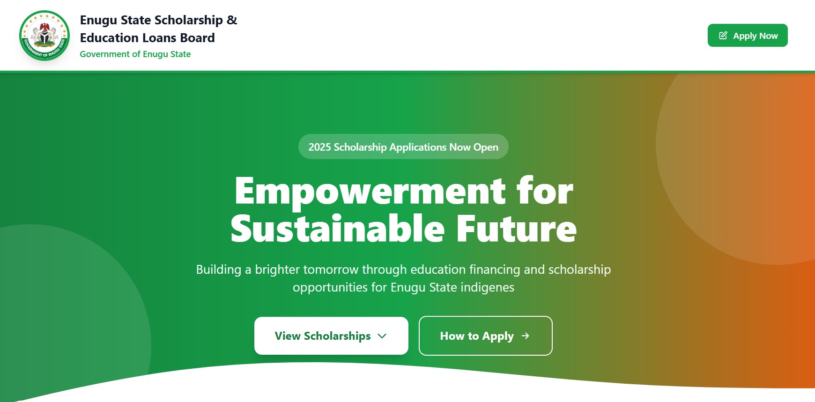Click the Government of Enugu State link

coord(135,54)
